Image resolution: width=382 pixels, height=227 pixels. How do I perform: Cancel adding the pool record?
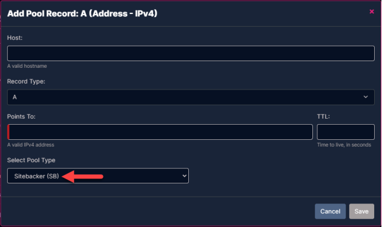[x=330, y=211]
